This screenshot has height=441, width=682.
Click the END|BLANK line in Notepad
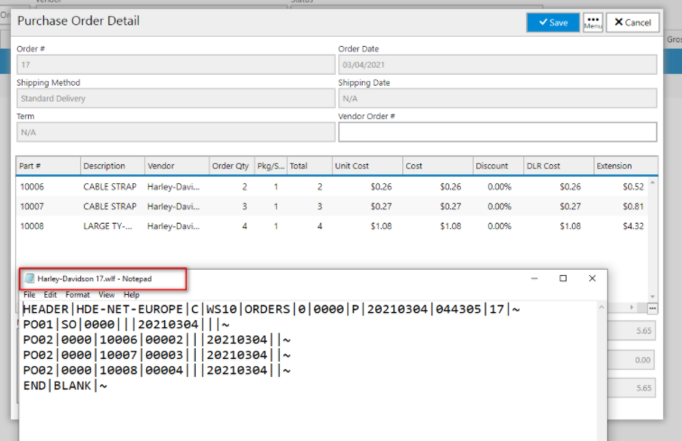click(x=65, y=386)
